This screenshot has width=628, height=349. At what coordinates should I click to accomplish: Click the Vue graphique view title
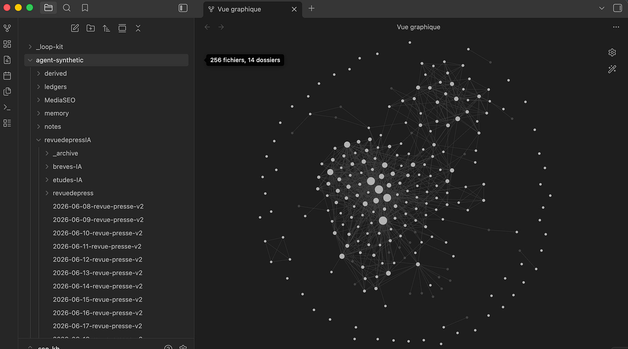418,27
